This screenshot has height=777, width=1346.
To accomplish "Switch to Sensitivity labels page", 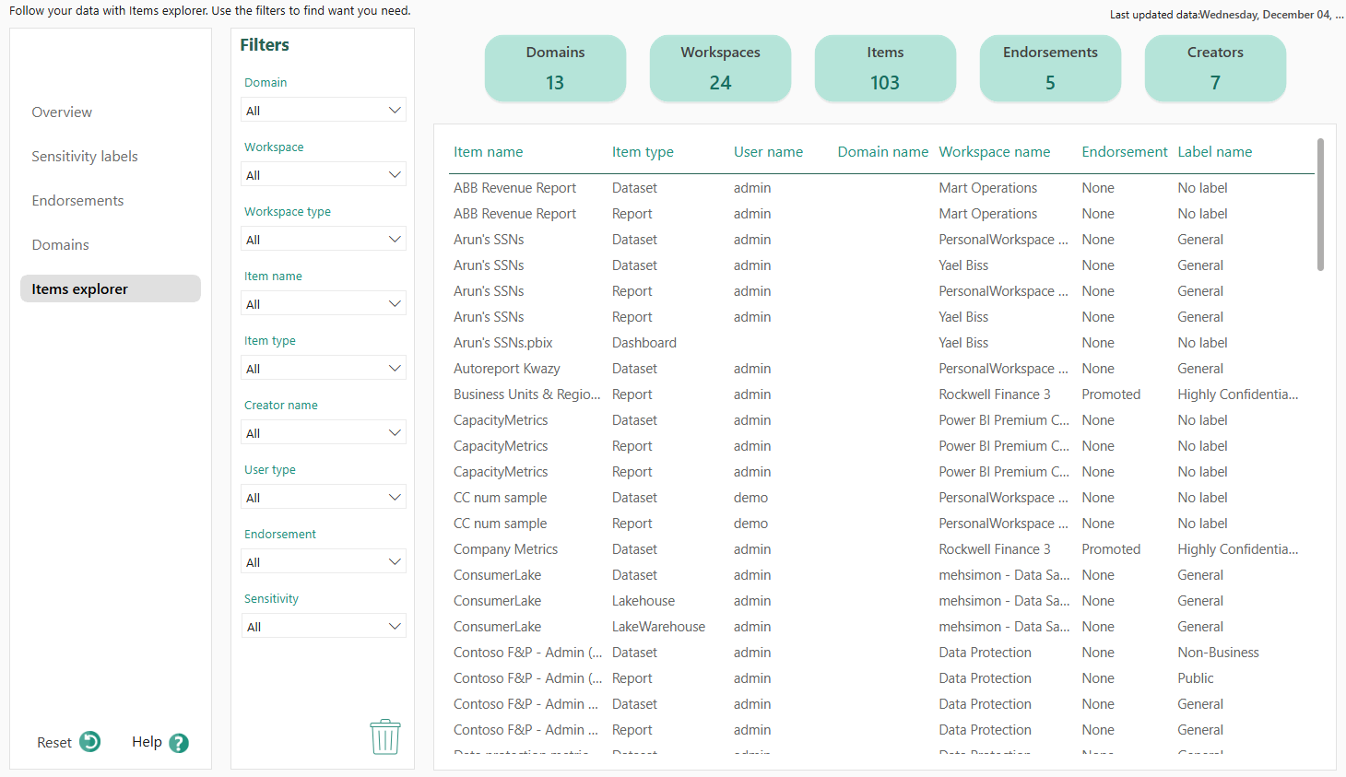I will [x=85, y=157].
